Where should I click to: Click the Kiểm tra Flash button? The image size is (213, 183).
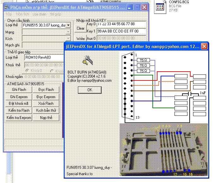pyautogui.click(x=19, y=110)
